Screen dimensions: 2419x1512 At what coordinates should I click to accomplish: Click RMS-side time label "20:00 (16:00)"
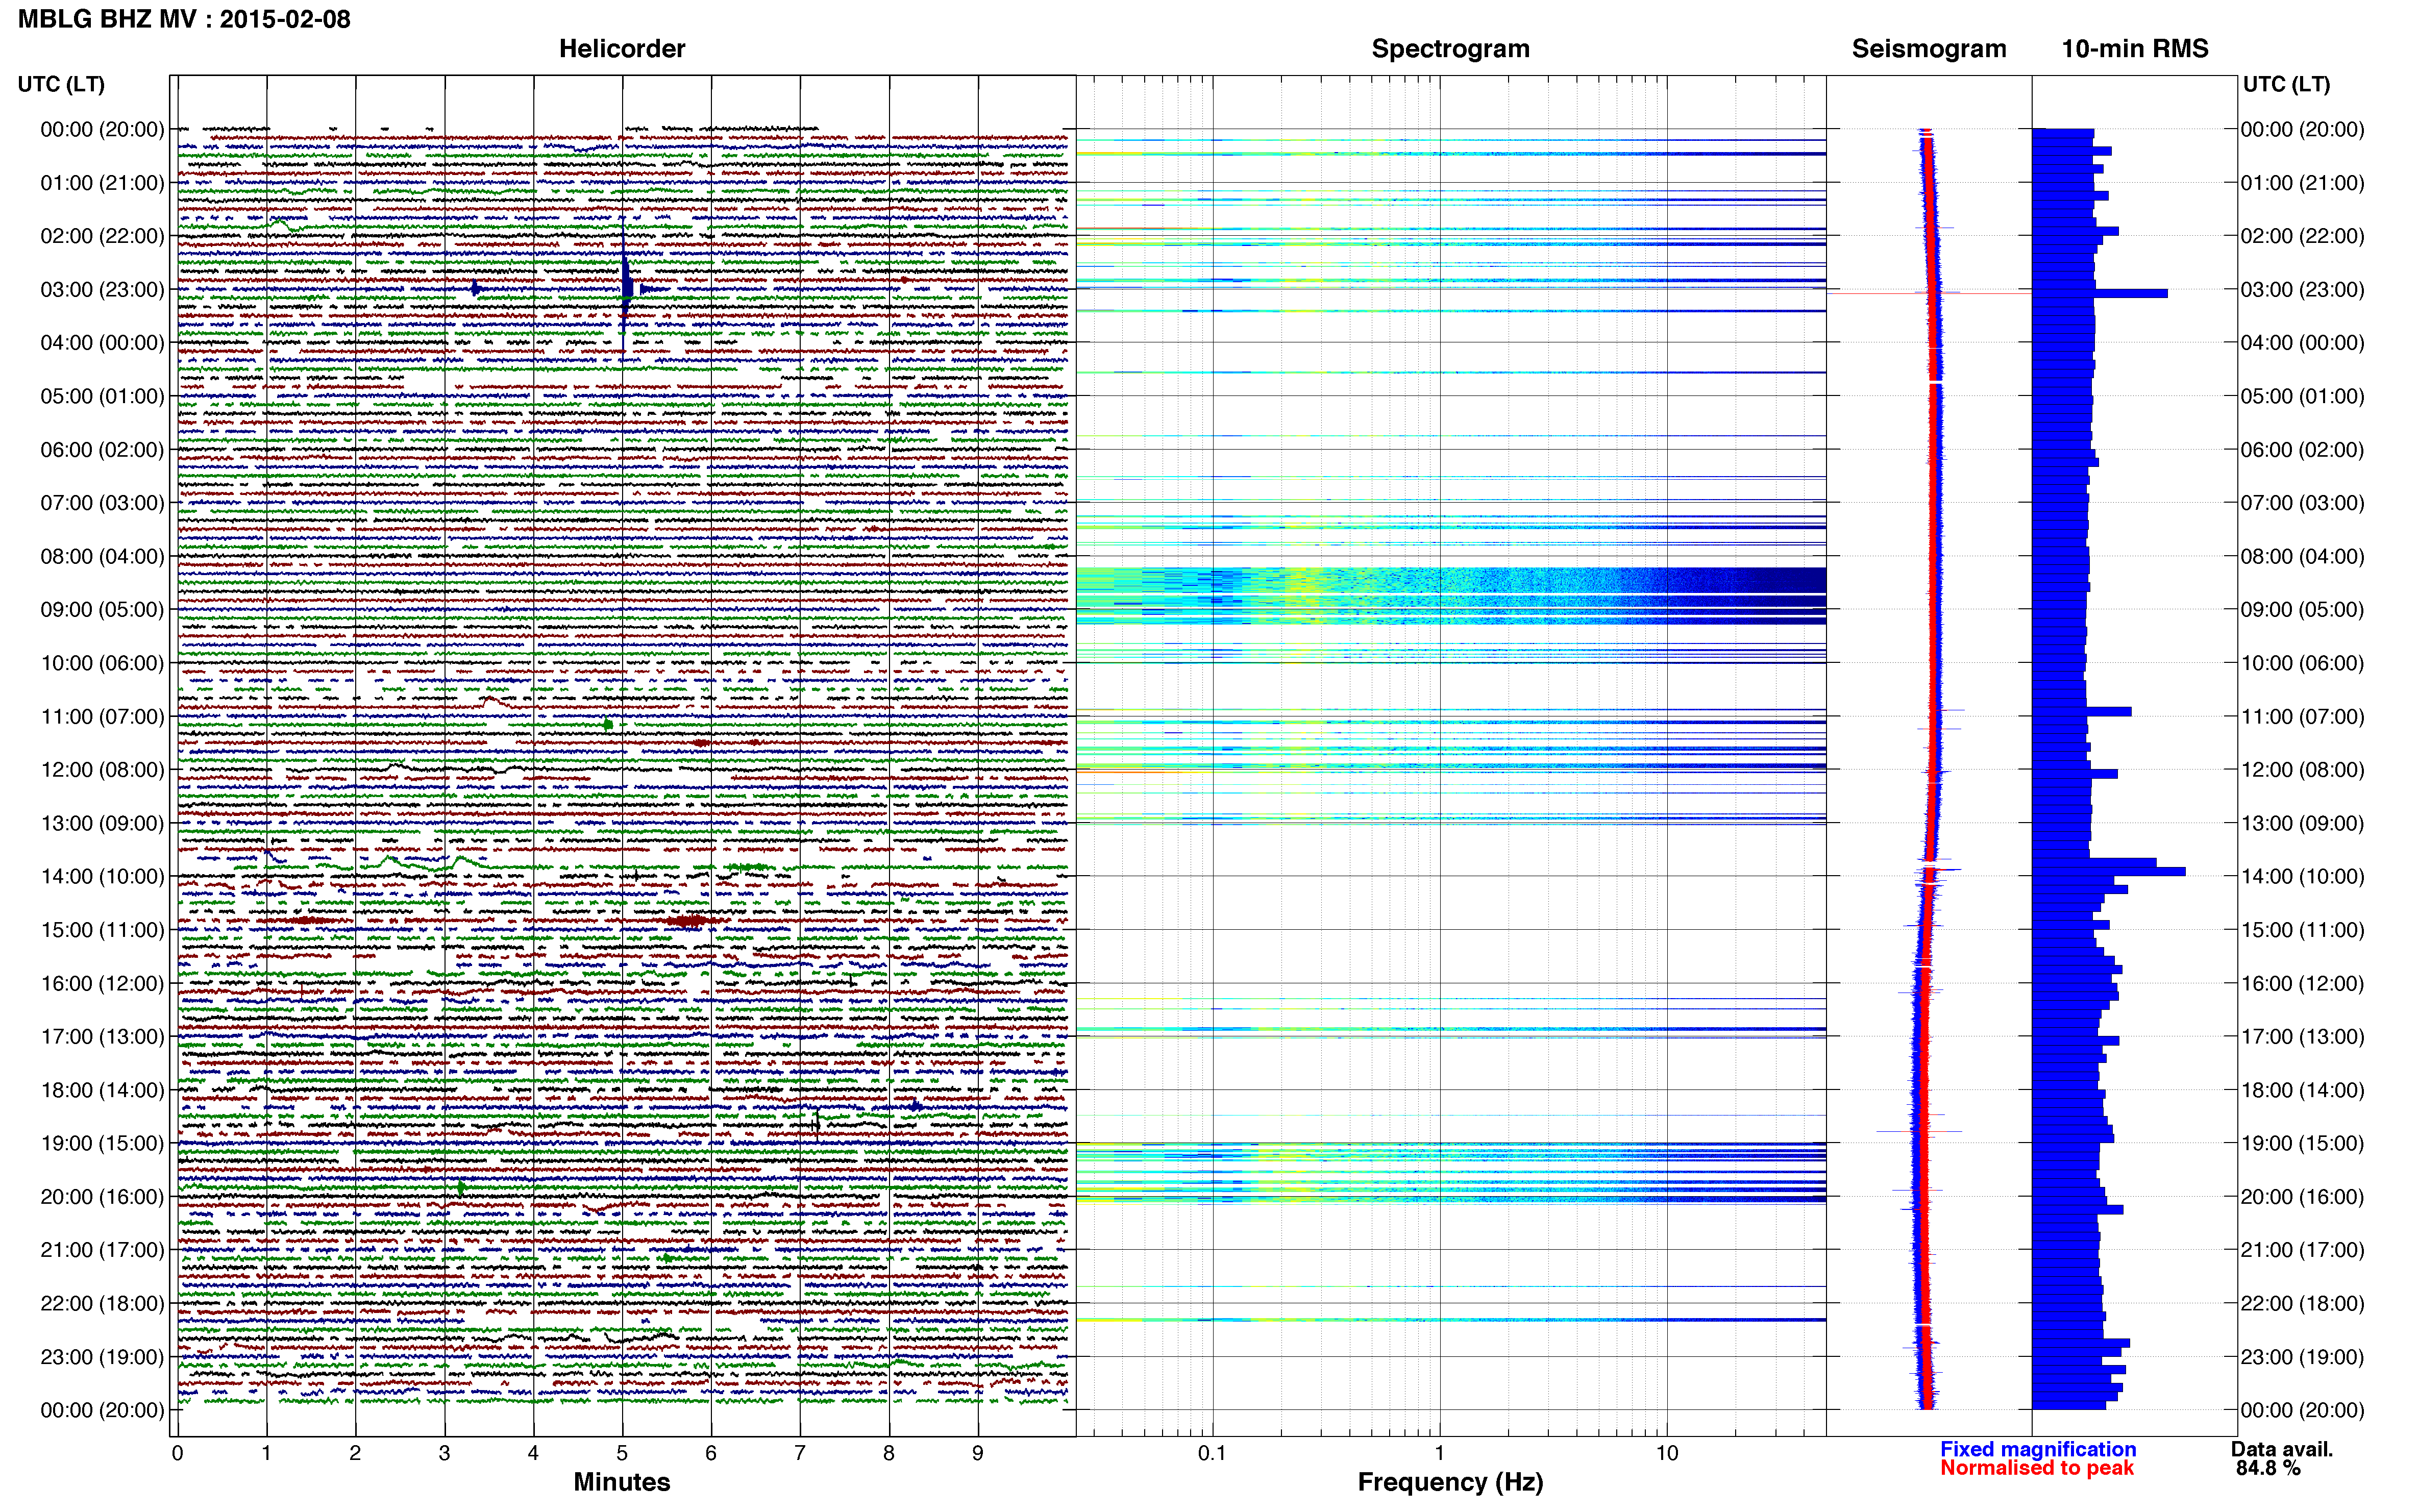coord(2302,1197)
